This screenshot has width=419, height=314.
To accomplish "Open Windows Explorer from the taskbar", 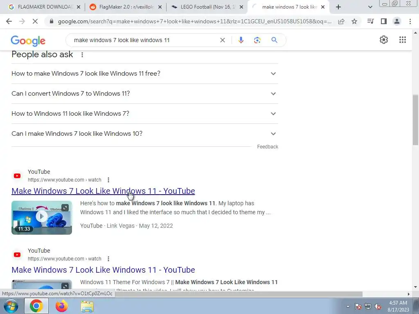I will [x=87, y=306].
